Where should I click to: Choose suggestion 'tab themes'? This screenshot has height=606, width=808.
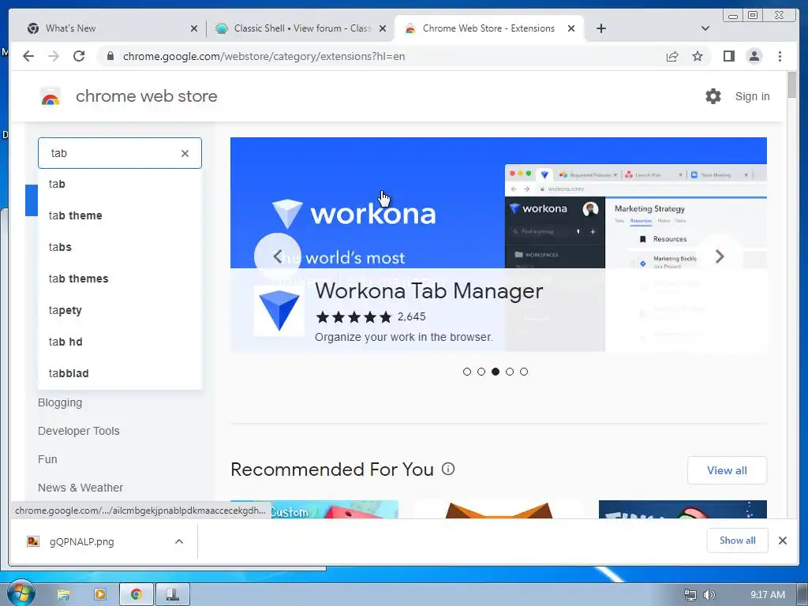click(120, 279)
